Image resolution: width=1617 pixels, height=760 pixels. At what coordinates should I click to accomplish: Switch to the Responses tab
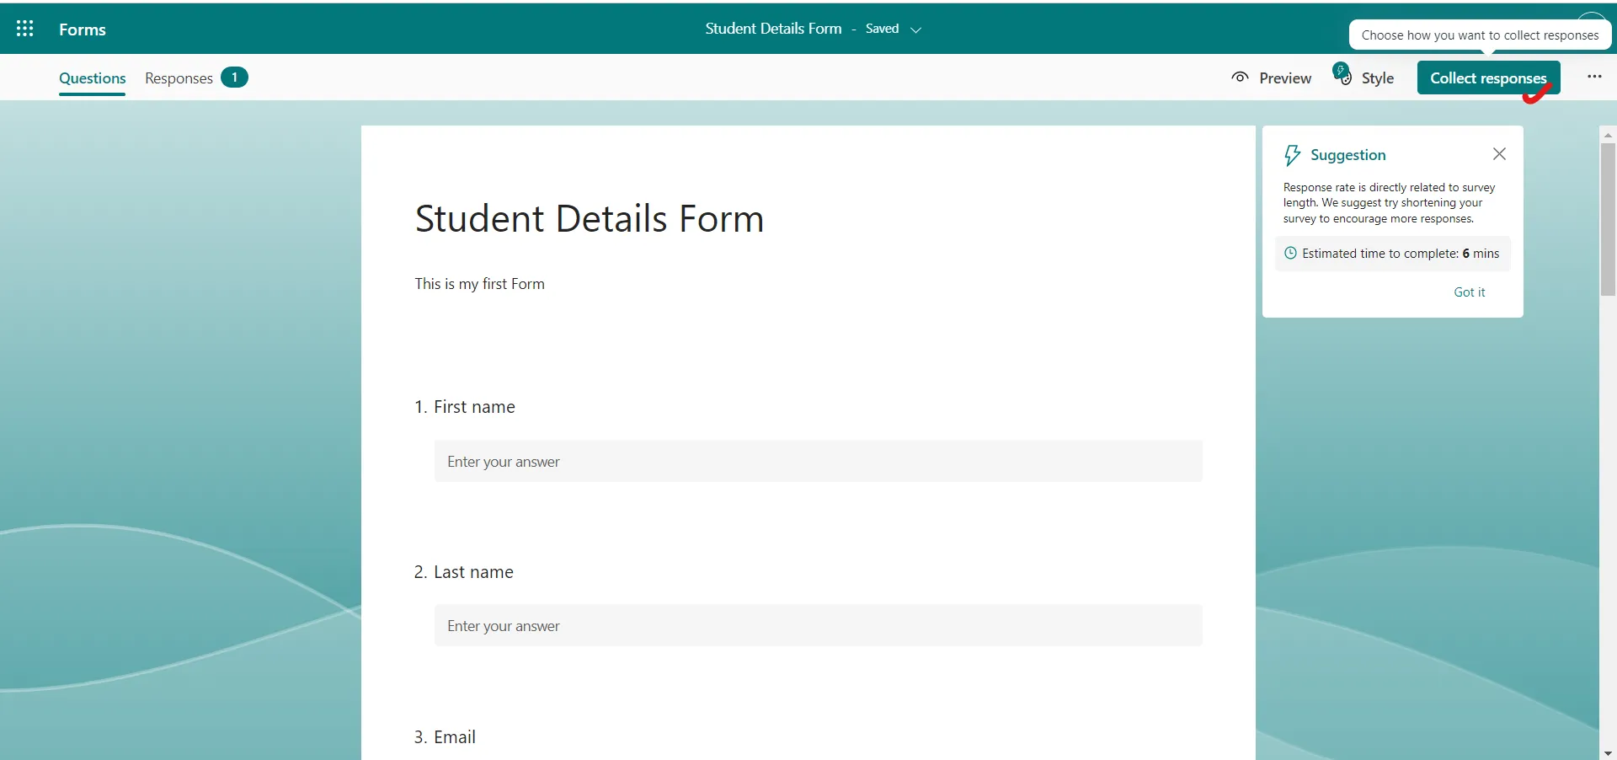(177, 78)
